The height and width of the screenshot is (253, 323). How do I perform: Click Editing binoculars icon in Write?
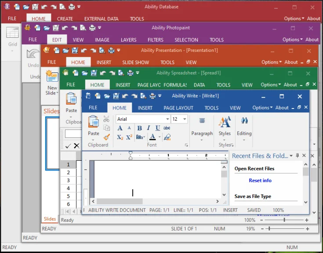coord(244,120)
